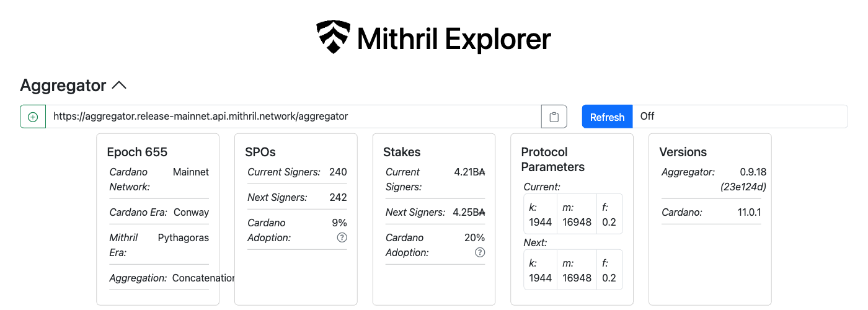868x310 pixels.
Task: Click the Versions card heading
Action: (x=683, y=152)
